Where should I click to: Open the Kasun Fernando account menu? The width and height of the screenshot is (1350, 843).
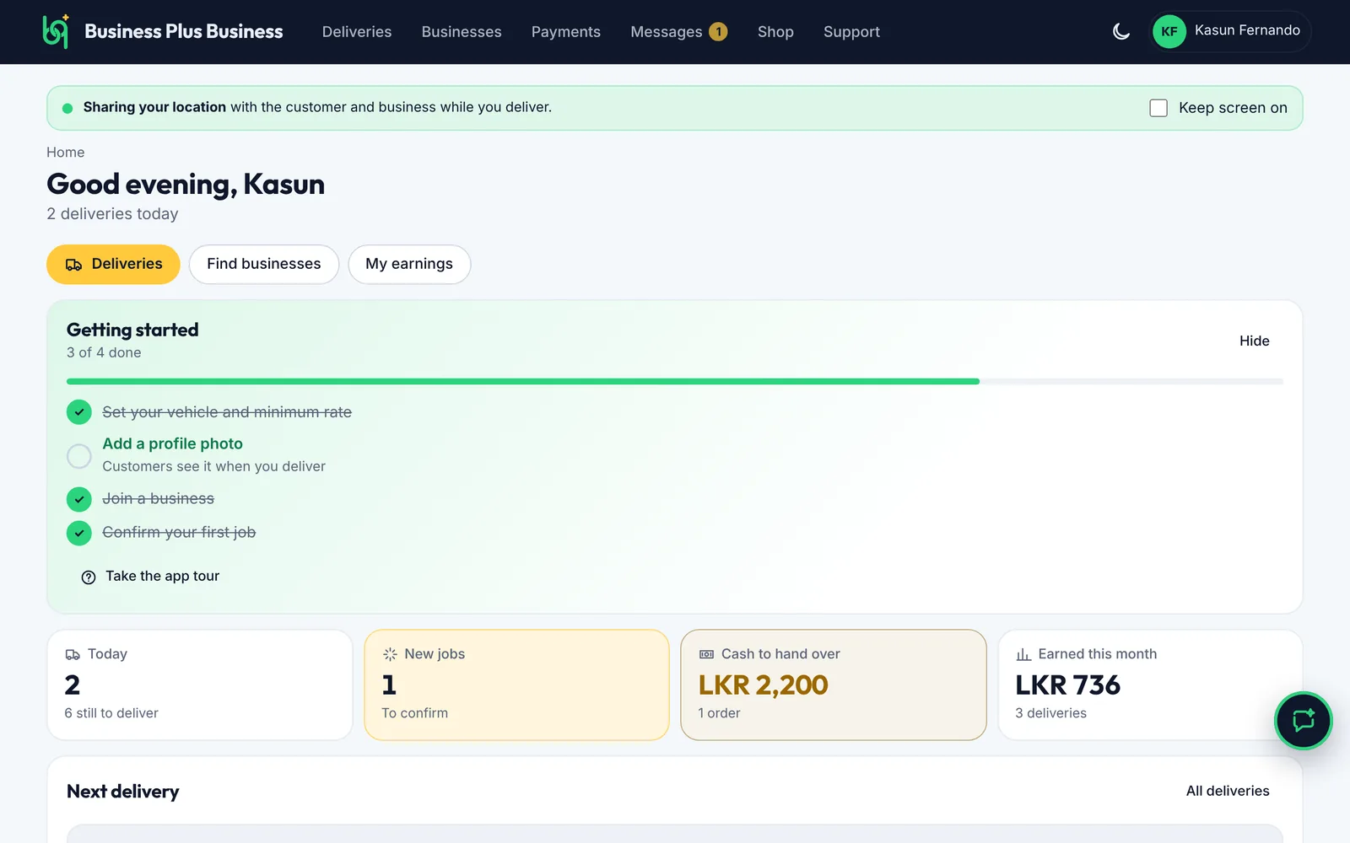tap(1230, 31)
